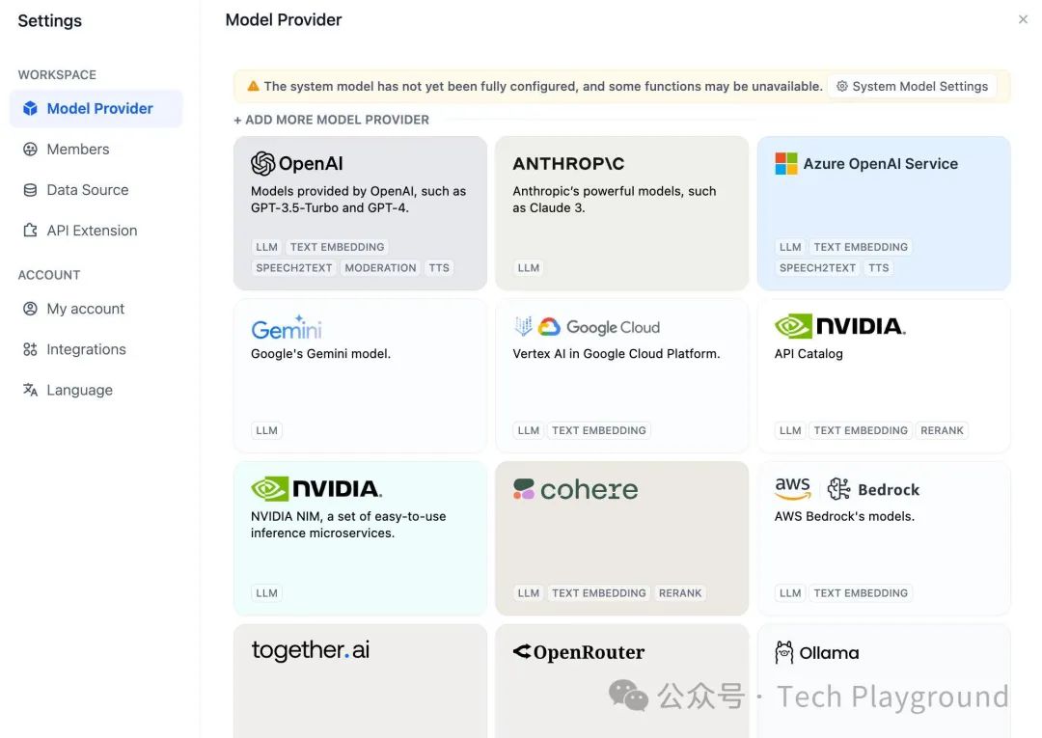Click the Members icon in sidebar
Screen dimensions: 1042x738
tap(30, 150)
